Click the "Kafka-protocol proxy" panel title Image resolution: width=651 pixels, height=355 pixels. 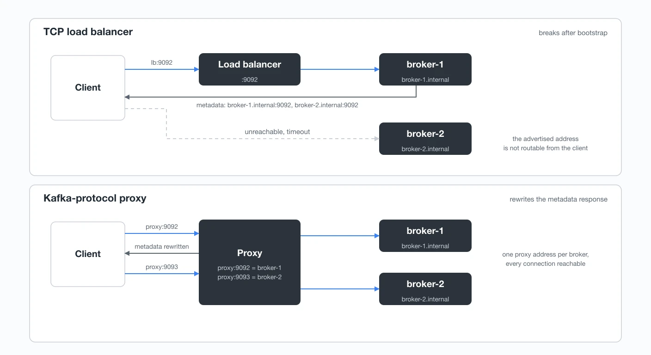[95, 198]
